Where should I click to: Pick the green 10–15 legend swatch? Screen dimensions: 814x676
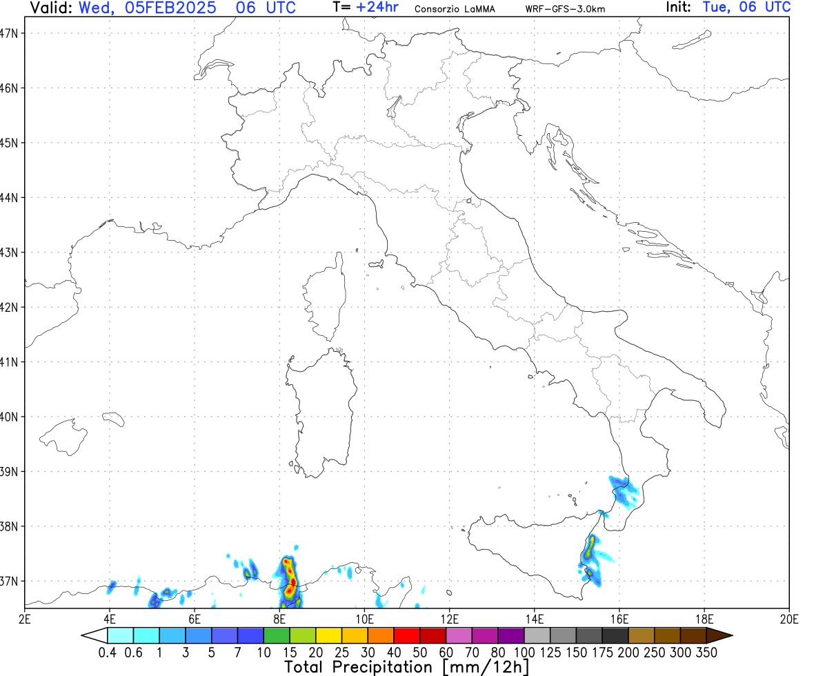(277, 635)
